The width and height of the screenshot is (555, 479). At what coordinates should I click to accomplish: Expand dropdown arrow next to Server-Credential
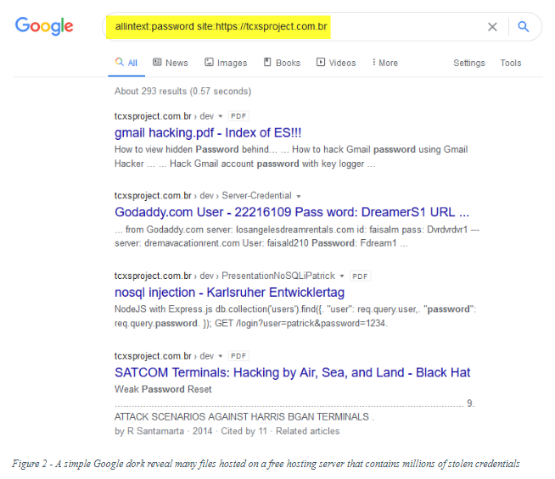pos(299,196)
